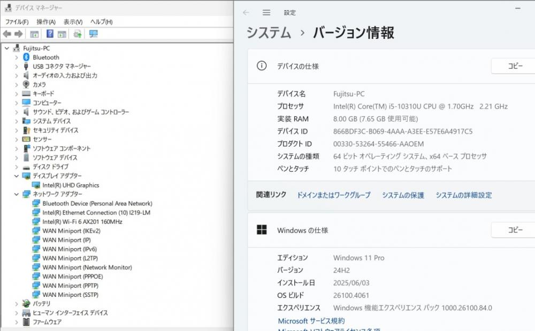
Task: Click the update driver toolbar icon
Action: point(78,34)
